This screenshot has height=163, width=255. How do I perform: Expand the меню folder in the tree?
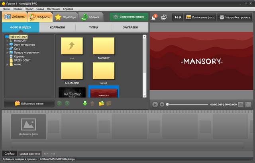pos(7,64)
